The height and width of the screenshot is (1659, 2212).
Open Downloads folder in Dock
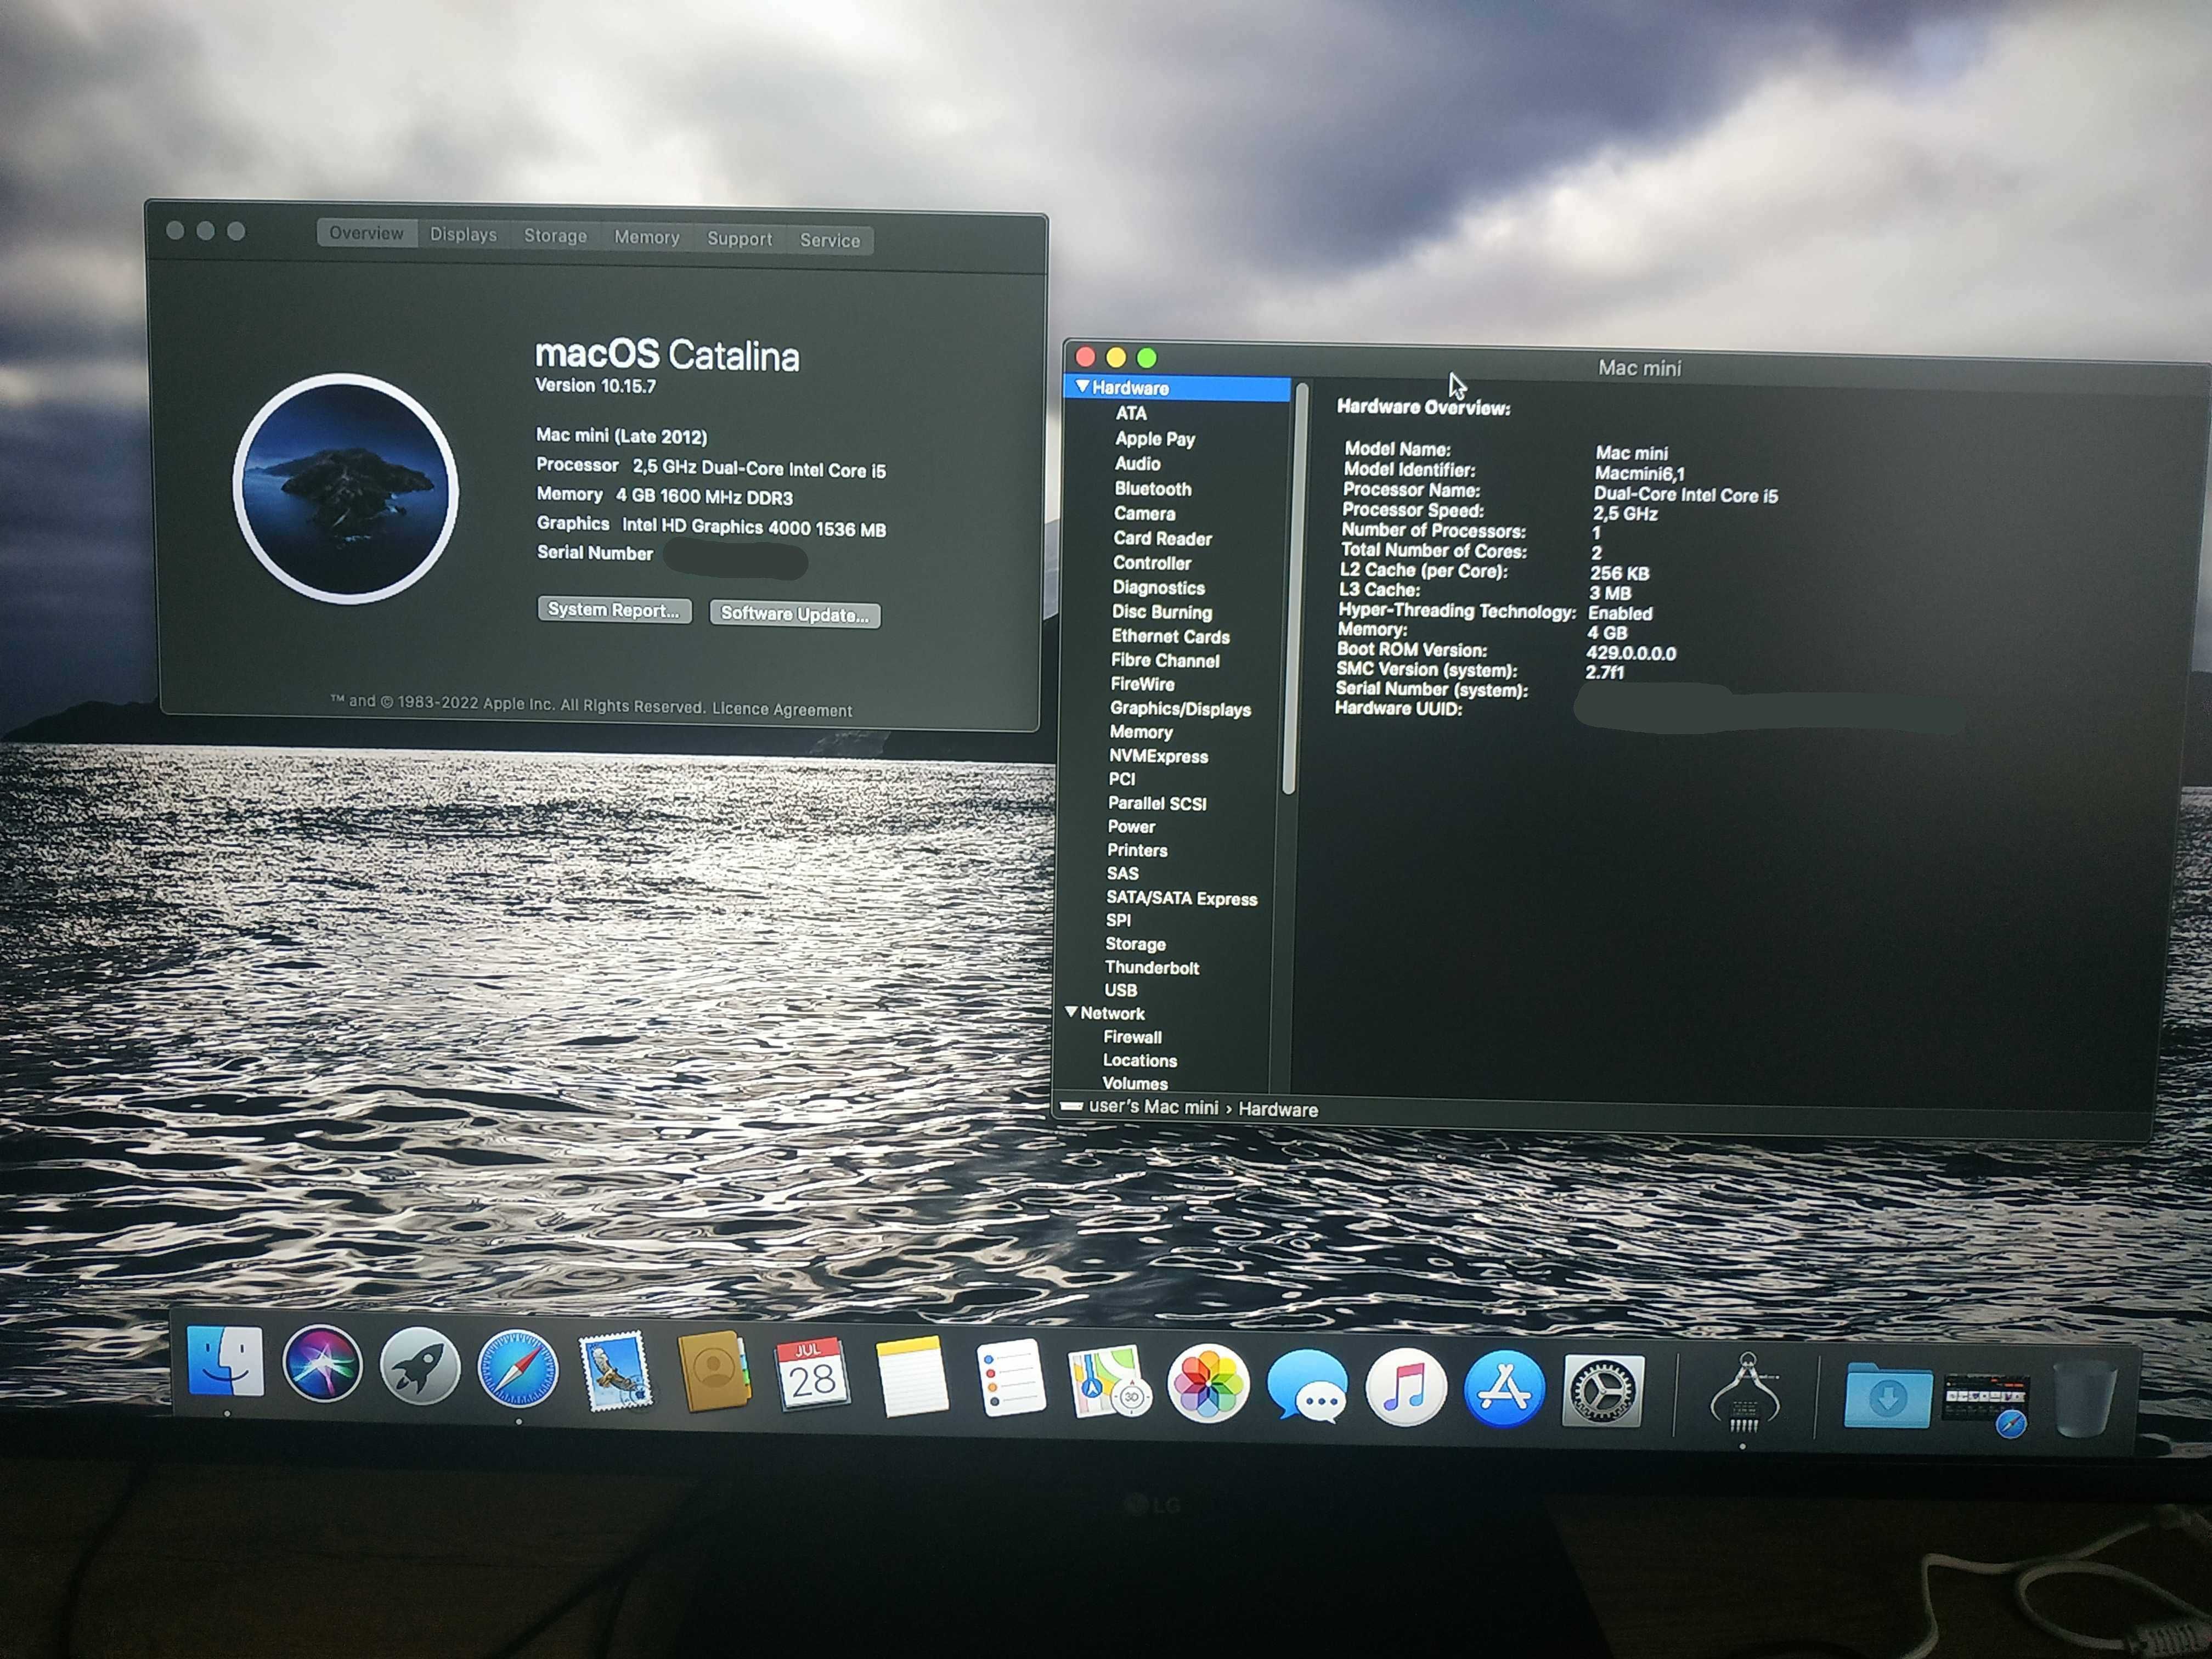tap(1887, 1395)
